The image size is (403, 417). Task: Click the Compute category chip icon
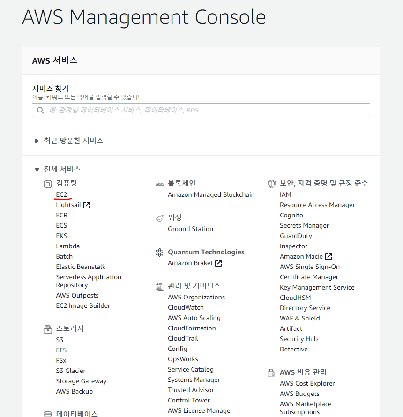48,184
